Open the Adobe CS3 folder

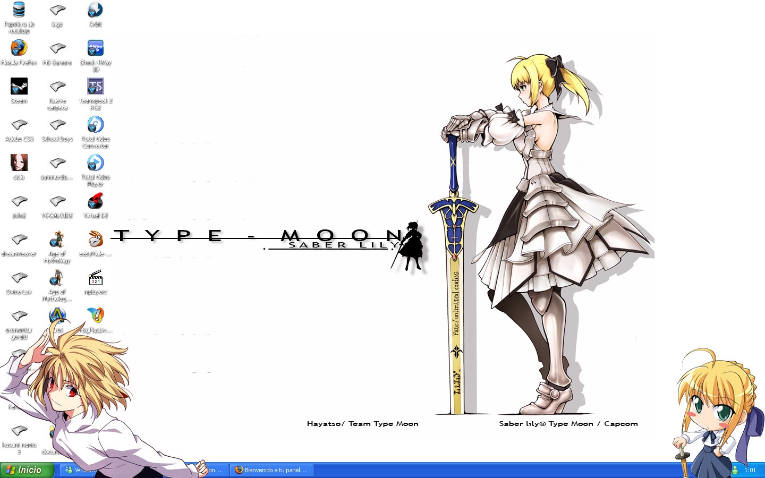click(19, 129)
